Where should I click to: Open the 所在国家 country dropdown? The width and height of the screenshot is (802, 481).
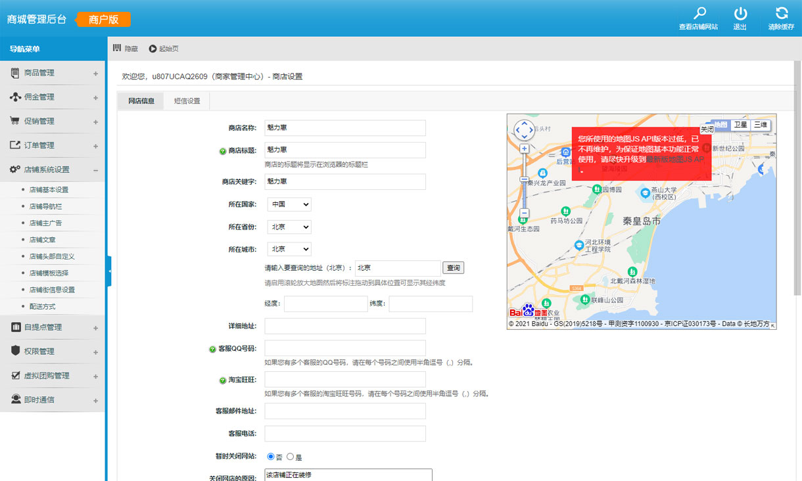[x=289, y=204]
